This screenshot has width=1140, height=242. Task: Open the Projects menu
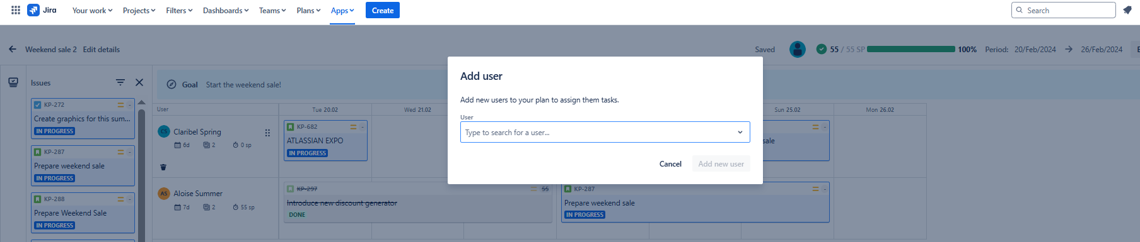coord(139,11)
